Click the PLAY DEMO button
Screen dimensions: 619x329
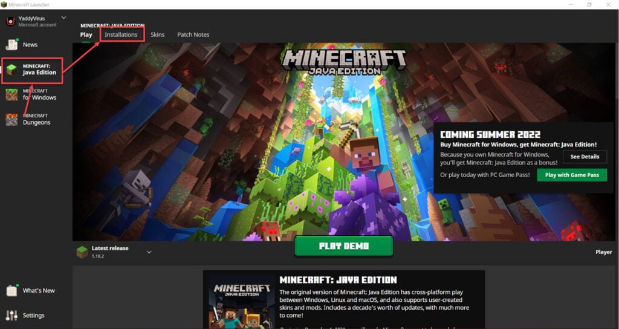click(x=344, y=246)
